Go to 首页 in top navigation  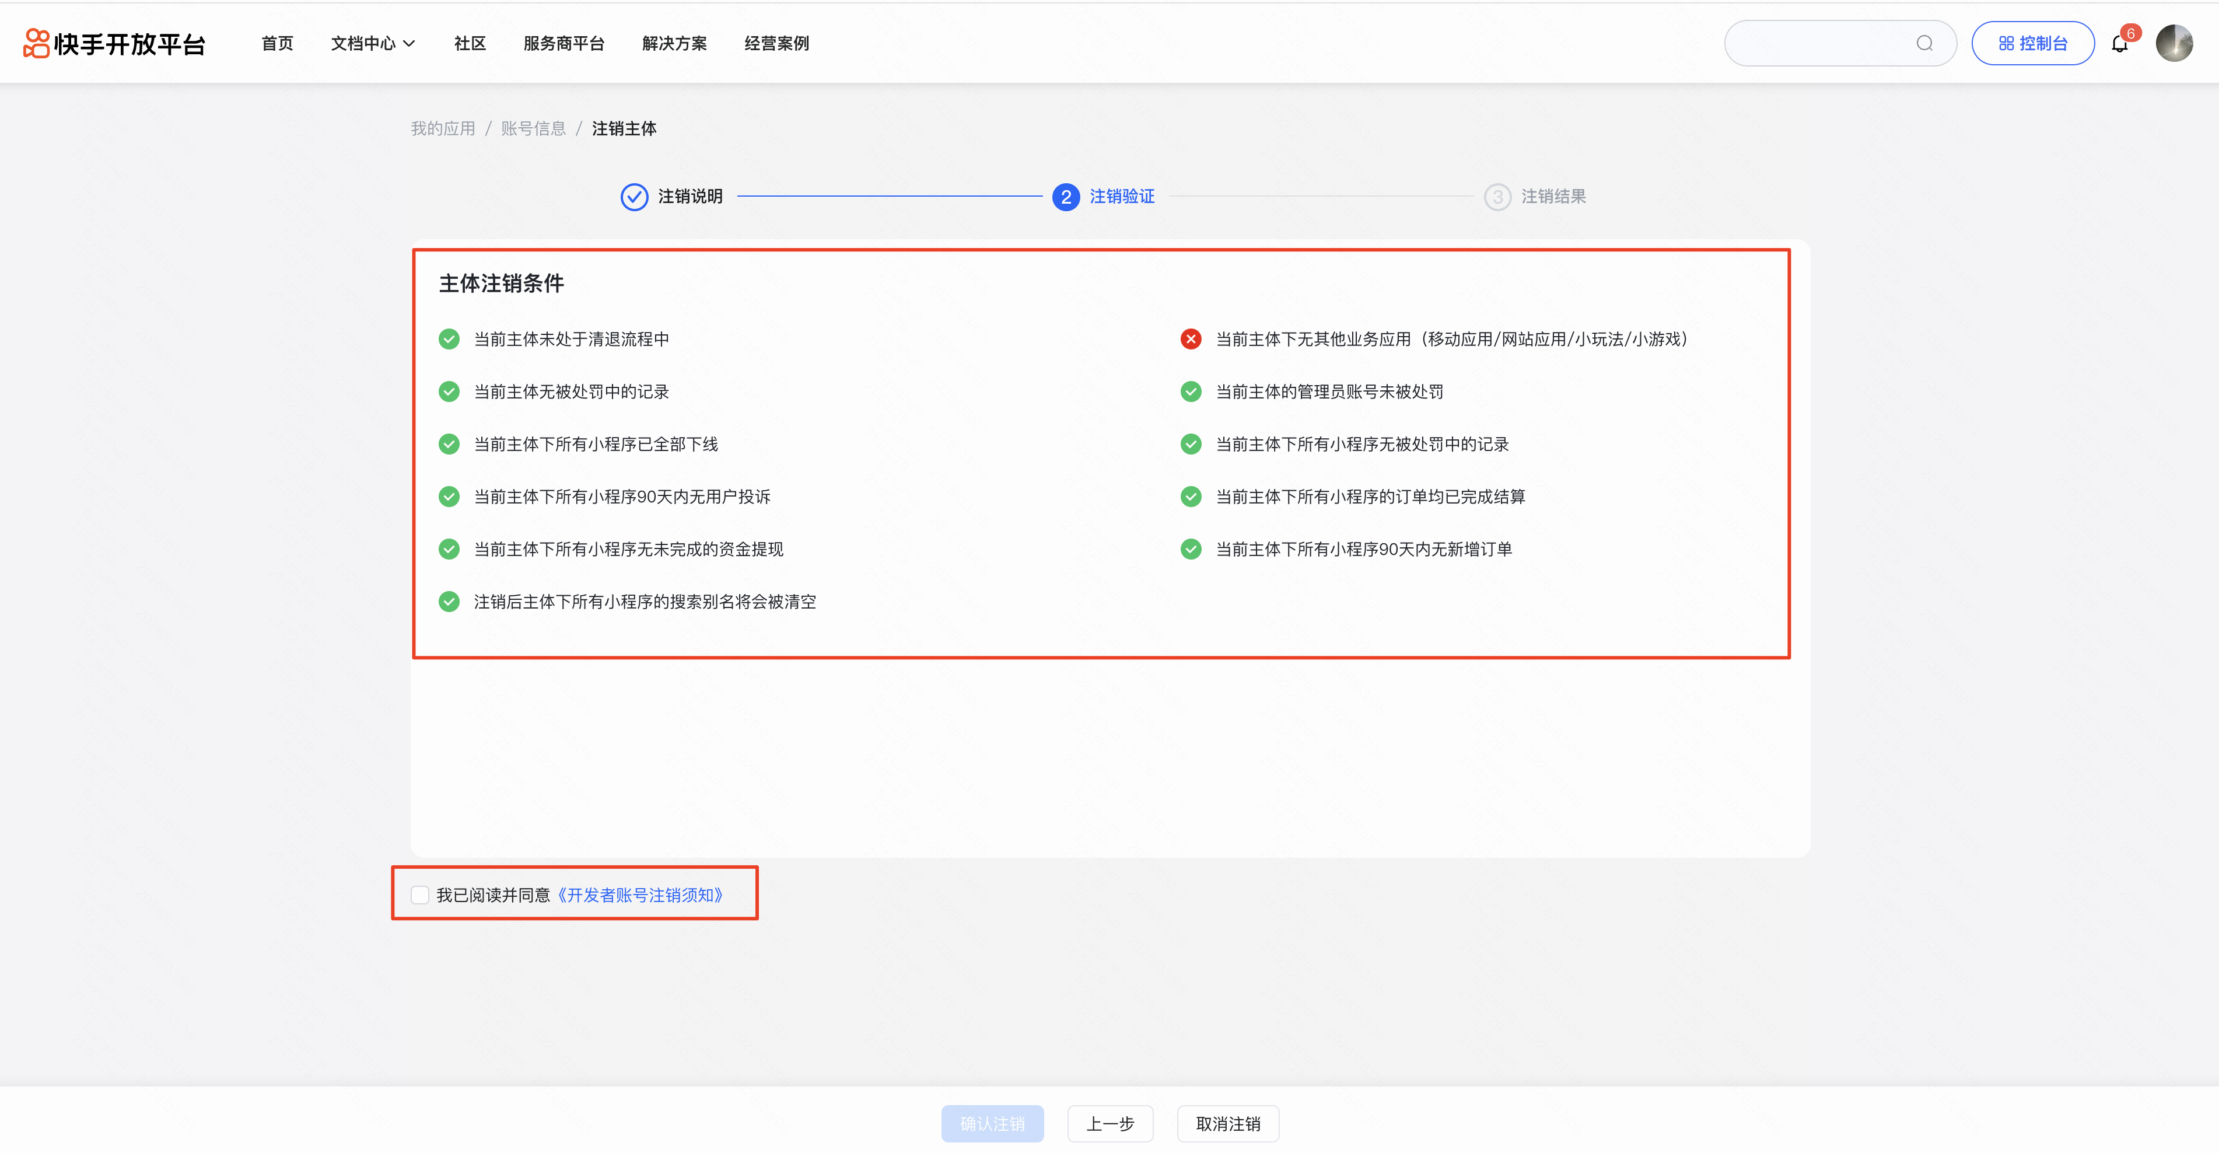[x=278, y=43]
